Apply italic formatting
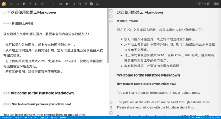Image resolution: width=221 pixels, height=119 pixels. click(x=30, y=4)
